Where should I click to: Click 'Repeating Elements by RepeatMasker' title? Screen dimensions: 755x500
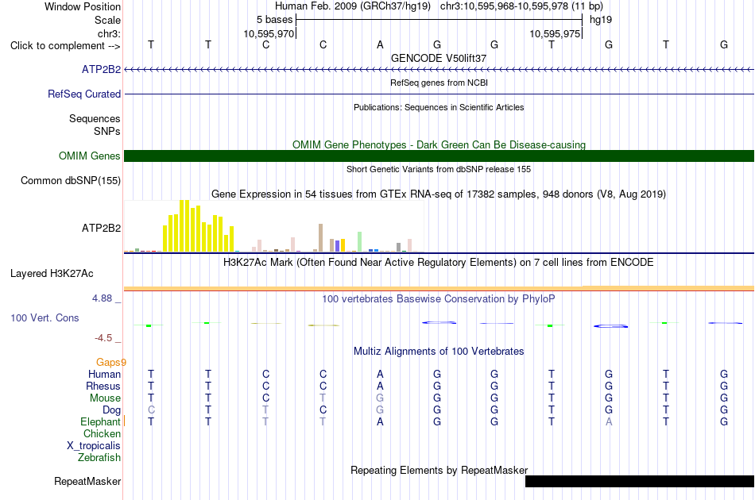[x=439, y=470]
